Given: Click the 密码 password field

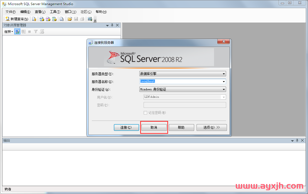Looking at the screenshot, I should tap(185, 105).
